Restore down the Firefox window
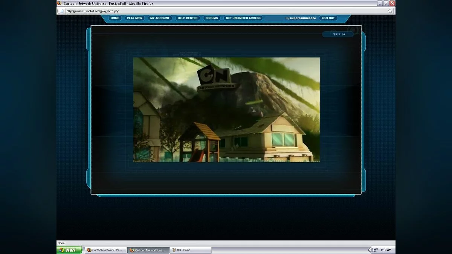The height and width of the screenshot is (254, 452). point(386,3)
